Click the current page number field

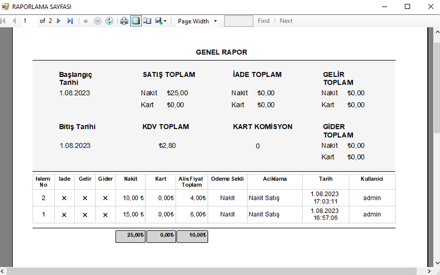tap(29, 21)
